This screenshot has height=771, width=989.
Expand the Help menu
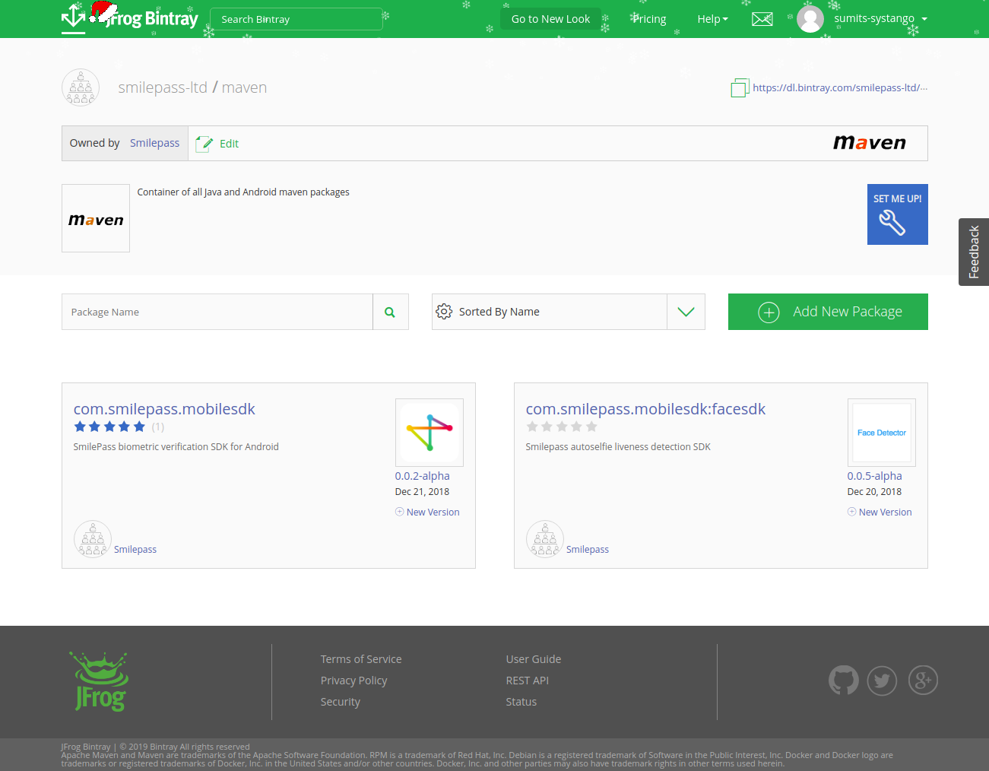(x=712, y=19)
